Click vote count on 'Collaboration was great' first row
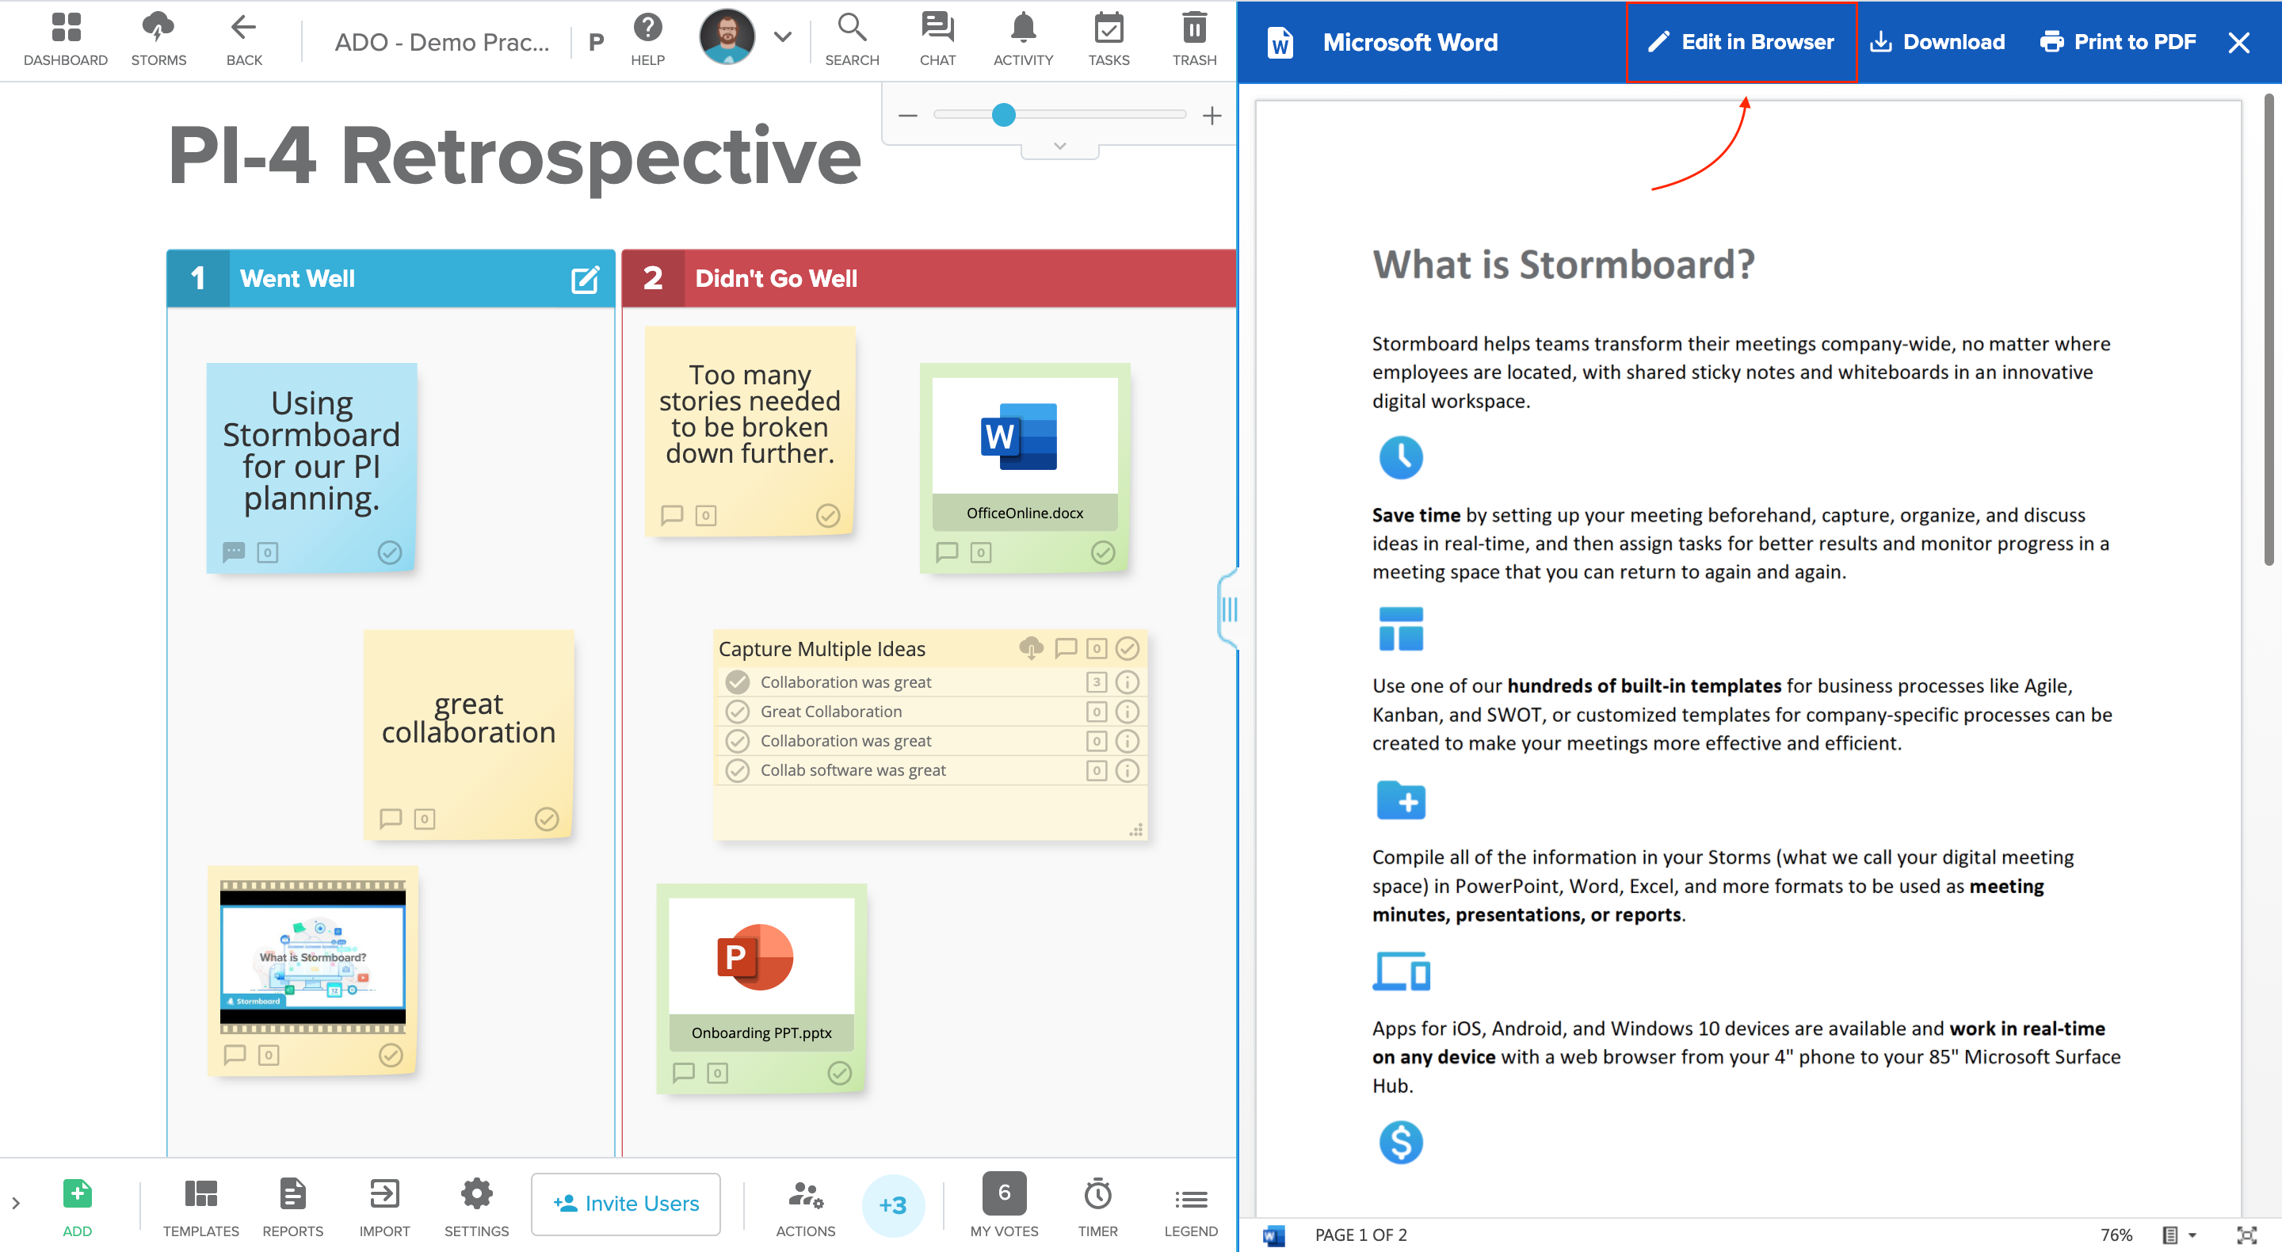2282x1252 pixels. point(1097,682)
